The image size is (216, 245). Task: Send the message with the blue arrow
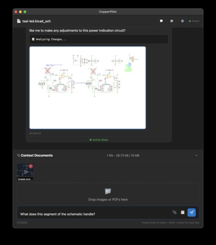(x=192, y=213)
